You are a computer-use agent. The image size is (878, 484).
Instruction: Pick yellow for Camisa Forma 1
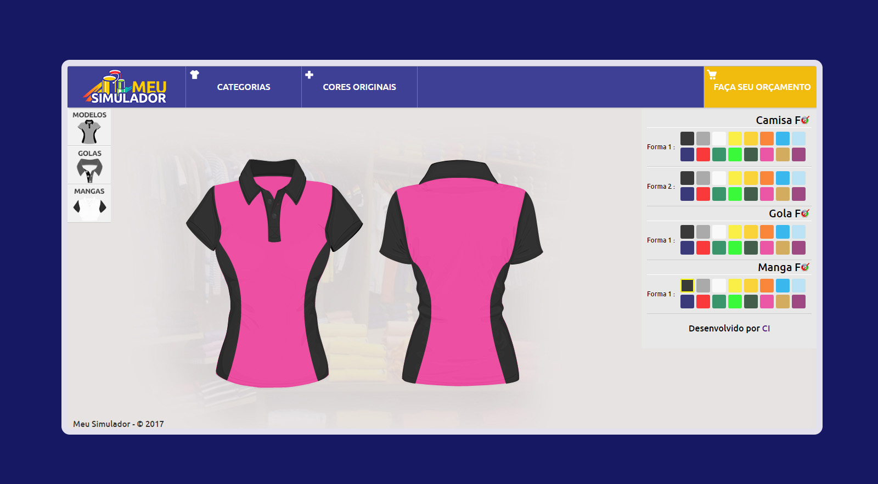[735, 138]
